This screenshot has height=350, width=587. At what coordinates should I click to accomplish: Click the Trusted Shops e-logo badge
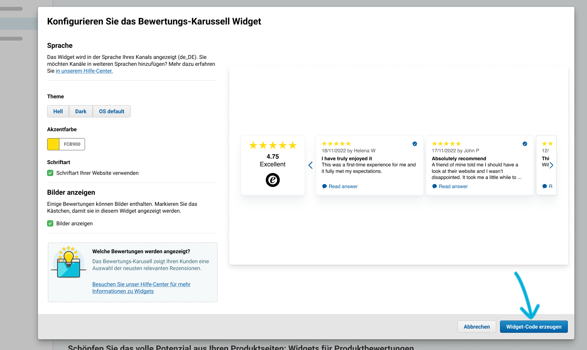pos(273,180)
